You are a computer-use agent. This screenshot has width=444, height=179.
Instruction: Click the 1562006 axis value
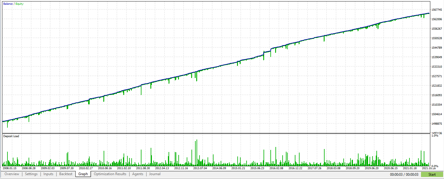coord(437,19)
